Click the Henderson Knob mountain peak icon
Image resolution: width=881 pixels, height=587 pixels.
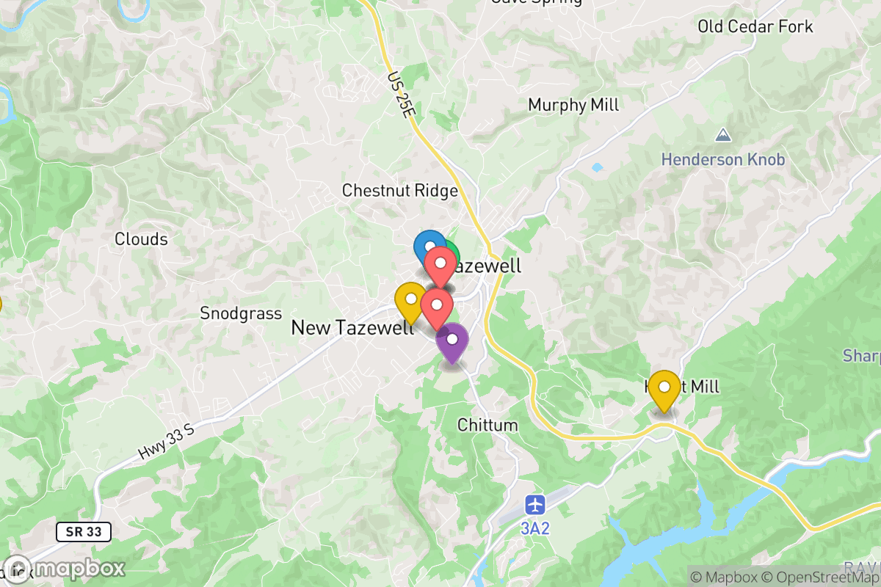[723, 136]
